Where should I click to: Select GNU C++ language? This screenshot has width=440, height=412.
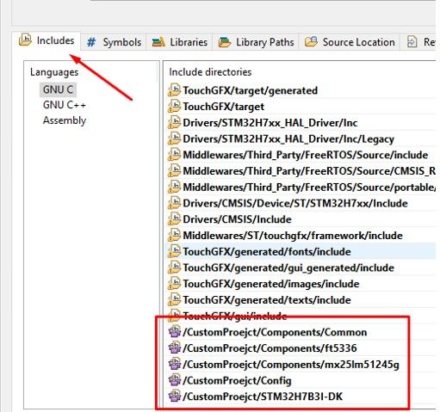(x=65, y=105)
